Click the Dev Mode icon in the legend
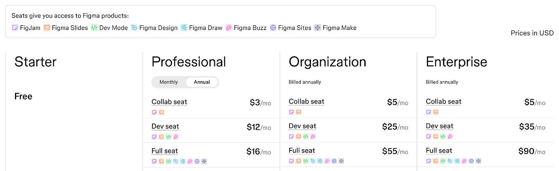This screenshot has height=171, width=559. click(x=94, y=28)
